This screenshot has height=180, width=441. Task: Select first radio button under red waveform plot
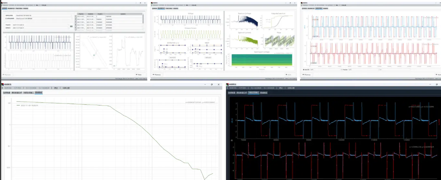coord(304,70)
